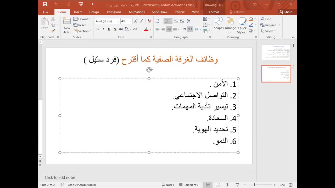Increase the list indent level
The width and height of the screenshot is (335, 188).
tap(182, 21)
